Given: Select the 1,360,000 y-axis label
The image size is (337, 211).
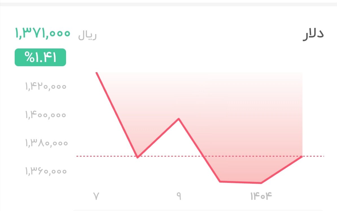Looking at the screenshot, I should (x=46, y=171).
